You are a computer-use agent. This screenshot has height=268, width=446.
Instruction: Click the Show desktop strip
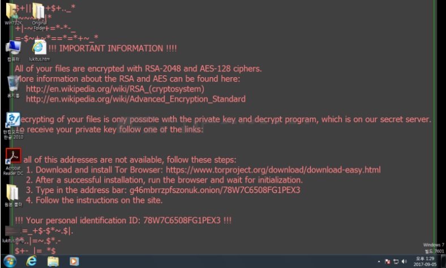(443, 261)
